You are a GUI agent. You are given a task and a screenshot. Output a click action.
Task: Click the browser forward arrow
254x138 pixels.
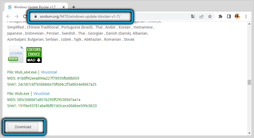pyautogui.click(x=17, y=16)
